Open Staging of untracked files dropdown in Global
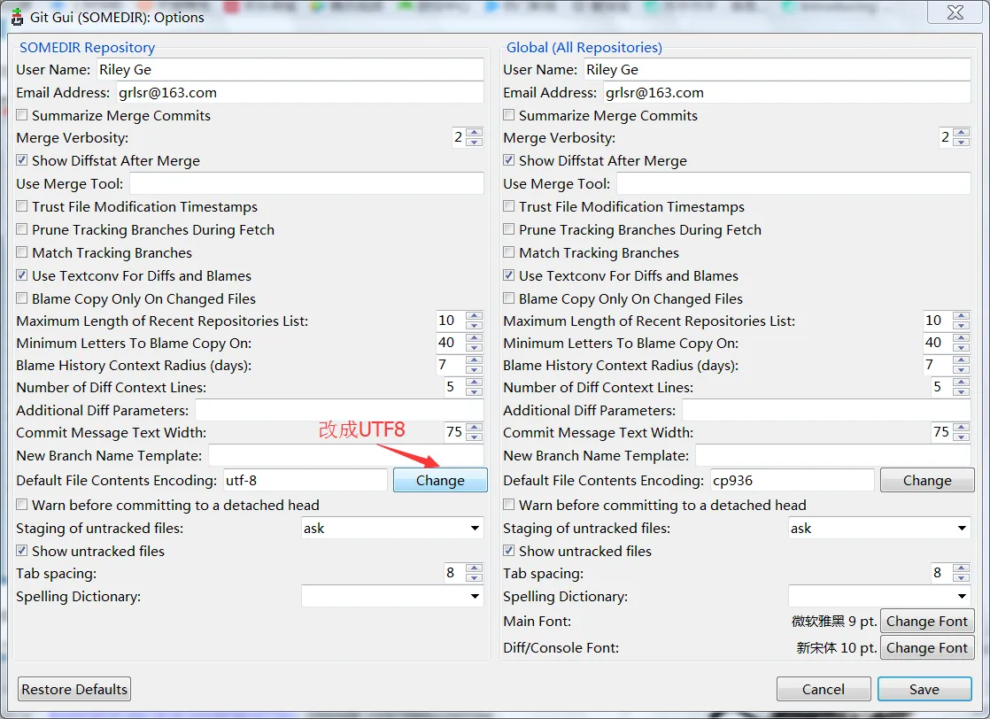This screenshot has height=719, width=990. pos(879,529)
